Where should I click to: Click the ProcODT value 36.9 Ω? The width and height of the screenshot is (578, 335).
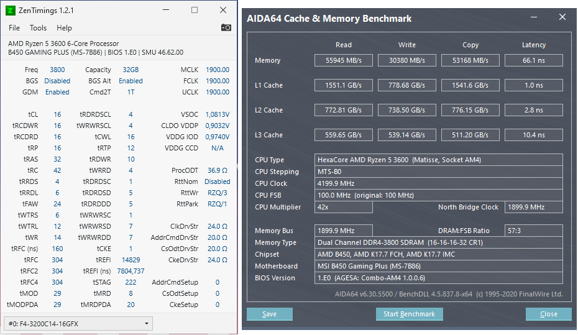pos(218,170)
